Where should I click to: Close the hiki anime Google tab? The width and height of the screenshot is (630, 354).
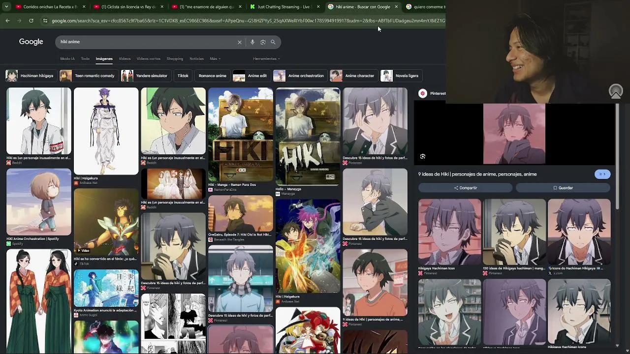[396, 7]
